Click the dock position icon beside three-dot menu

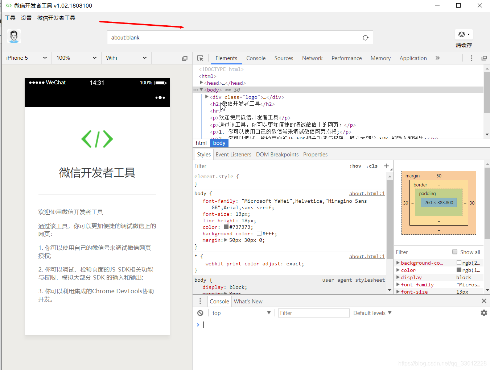pyautogui.click(x=484, y=58)
